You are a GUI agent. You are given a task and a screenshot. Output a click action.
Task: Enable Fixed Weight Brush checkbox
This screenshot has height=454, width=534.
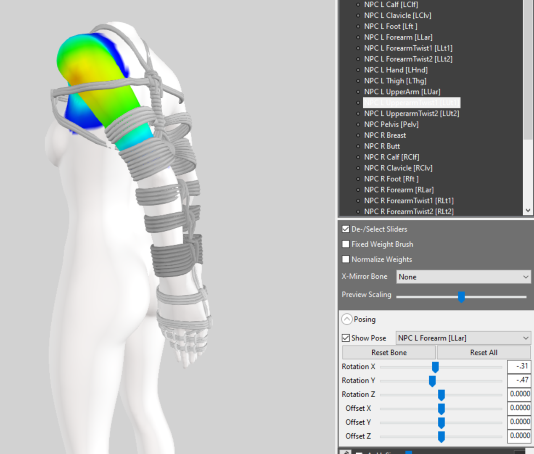(346, 244)
